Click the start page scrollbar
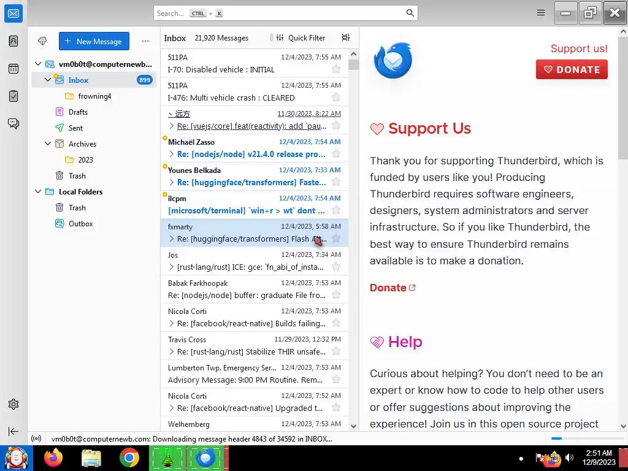The width and height of the screenshot is (628, 471). [x=623, y=98]
